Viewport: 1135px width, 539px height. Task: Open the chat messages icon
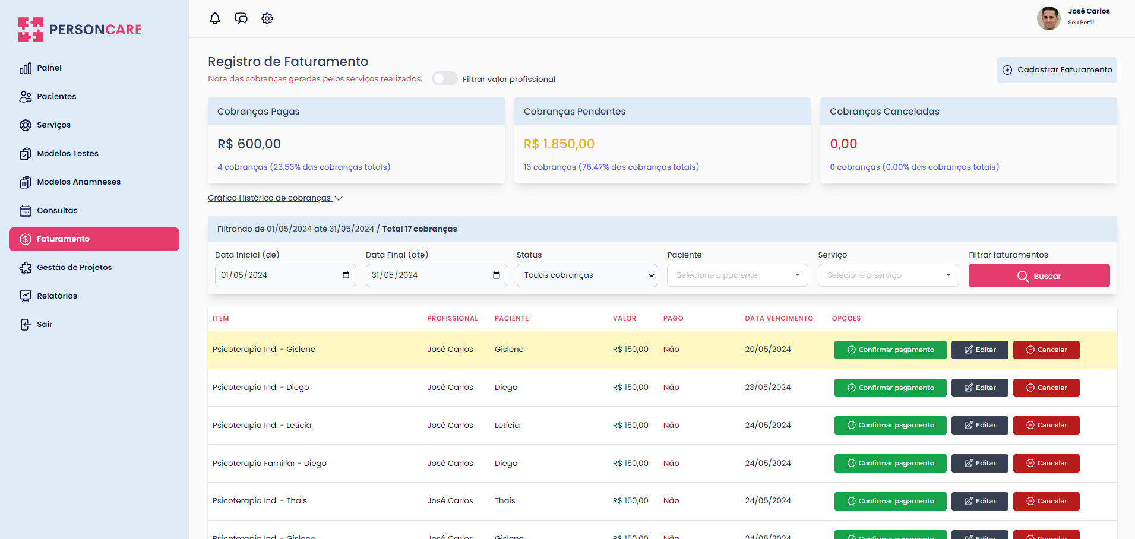241,18
